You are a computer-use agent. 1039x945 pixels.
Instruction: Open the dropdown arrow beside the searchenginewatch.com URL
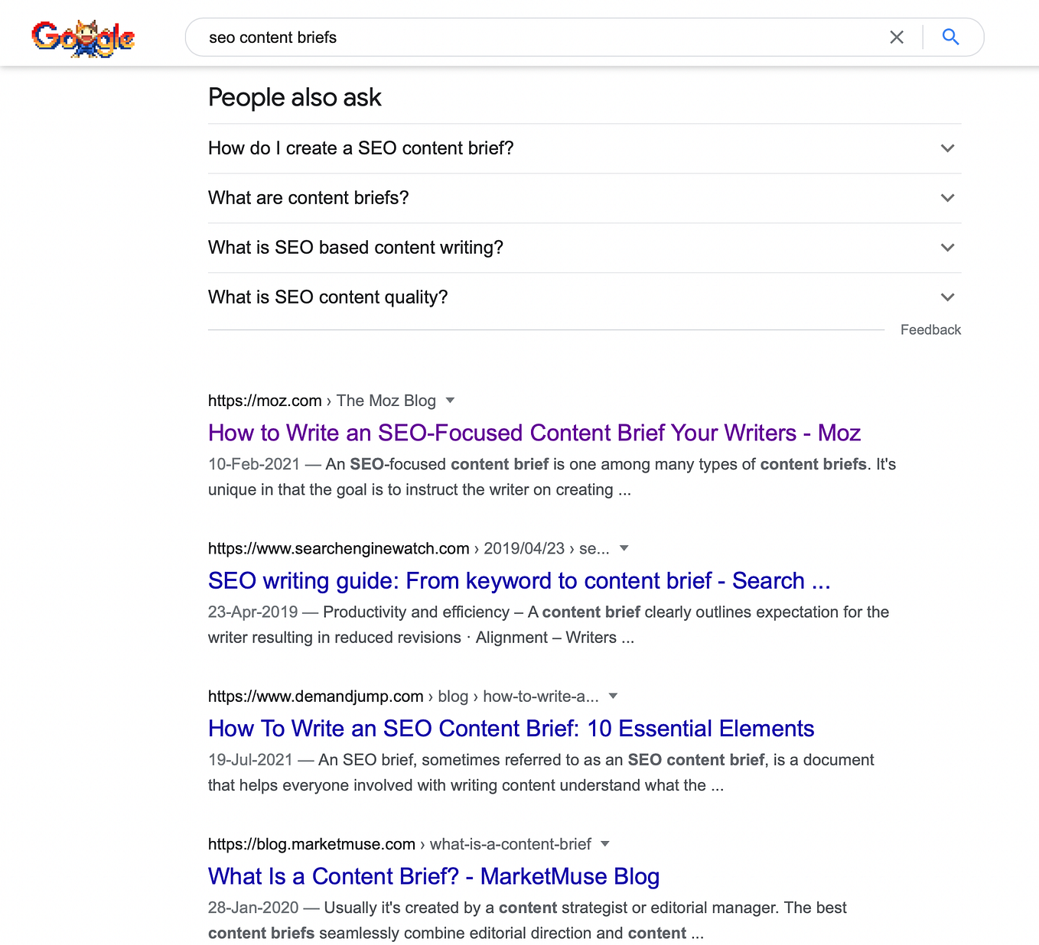[624, 548]
